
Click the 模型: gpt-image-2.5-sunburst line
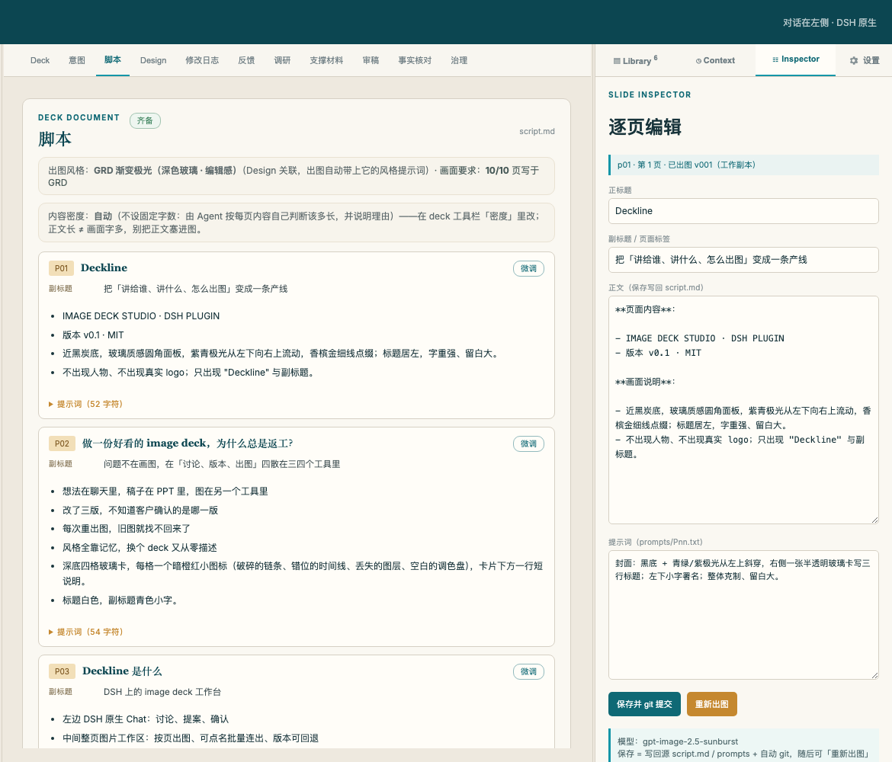pyautogui.click(x=678, y=741)
